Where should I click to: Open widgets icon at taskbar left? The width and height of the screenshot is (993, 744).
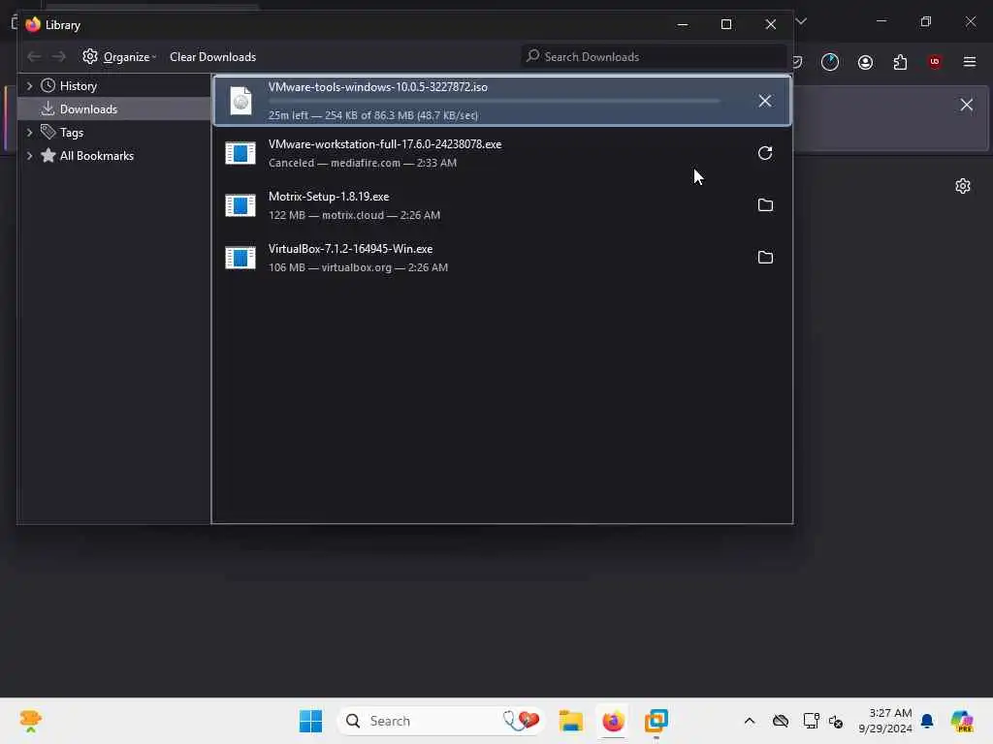30,721
